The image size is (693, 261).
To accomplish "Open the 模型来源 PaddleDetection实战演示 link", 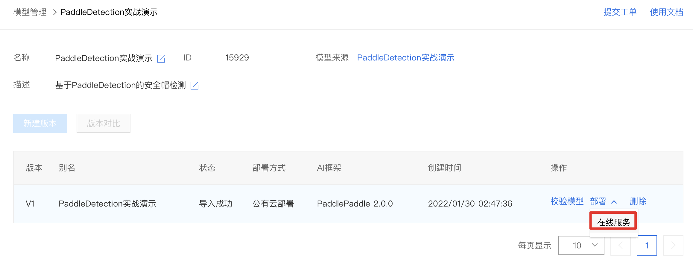I will click(x=406, y=57).
